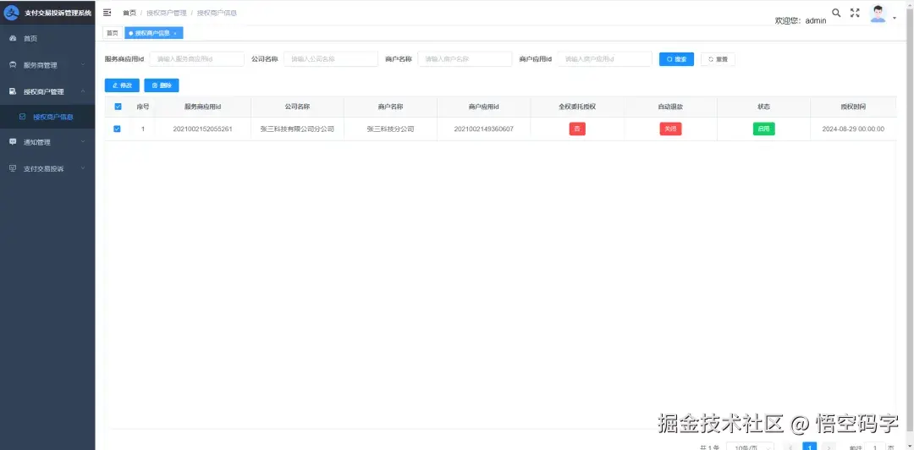This screenshot has height=450, width=914.
Task: Open 首页 in the sidebar menu
Action: (47, 38)
